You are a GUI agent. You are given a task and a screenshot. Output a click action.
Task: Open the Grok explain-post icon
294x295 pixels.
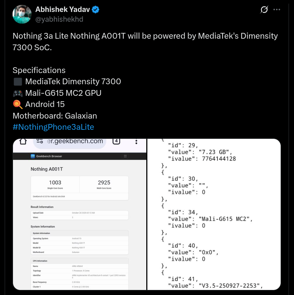[x=264, y=10]
